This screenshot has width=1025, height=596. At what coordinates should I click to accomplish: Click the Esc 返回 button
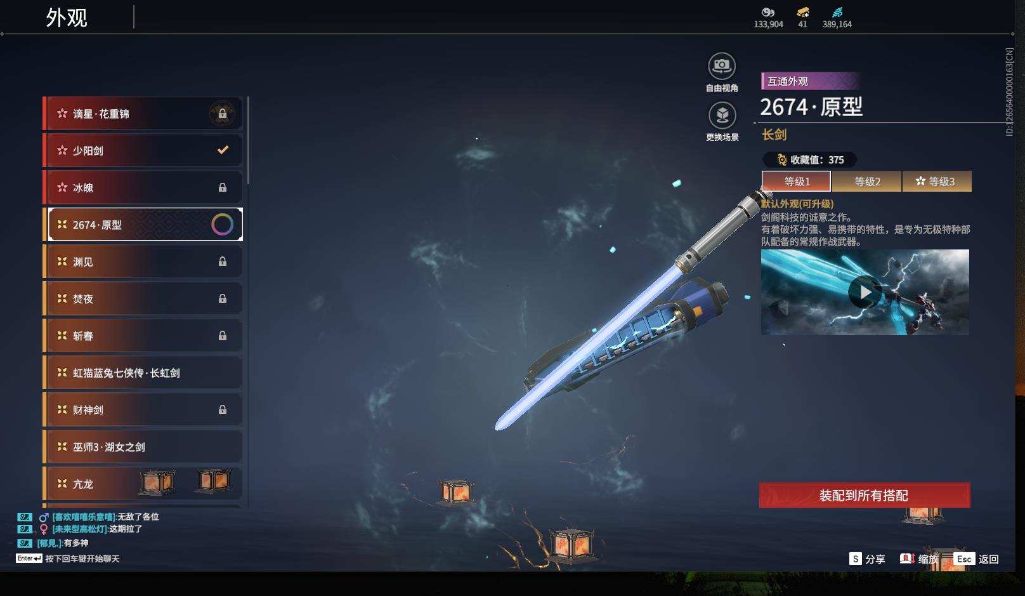[977, 559]
